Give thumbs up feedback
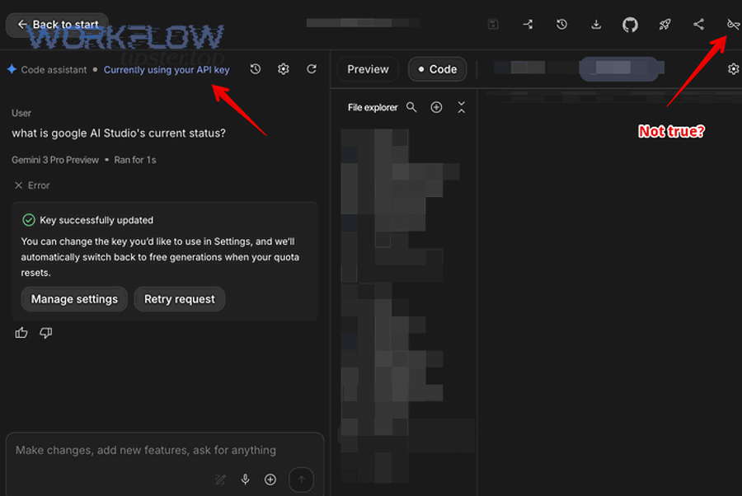Viewport: 742px width, 496px height. click(x=21, y=333)
